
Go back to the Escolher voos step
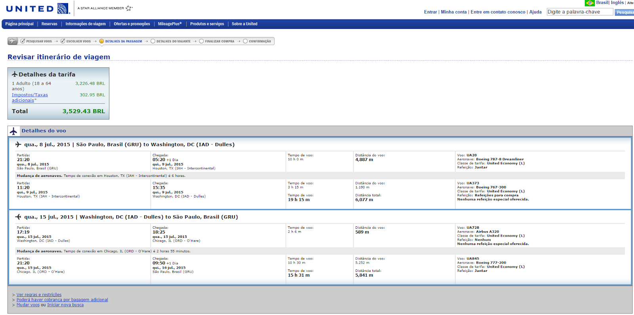(x=75, y=41)
